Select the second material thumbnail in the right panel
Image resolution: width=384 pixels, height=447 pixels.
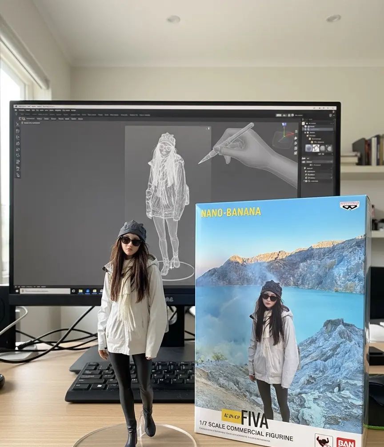(316, 148)
